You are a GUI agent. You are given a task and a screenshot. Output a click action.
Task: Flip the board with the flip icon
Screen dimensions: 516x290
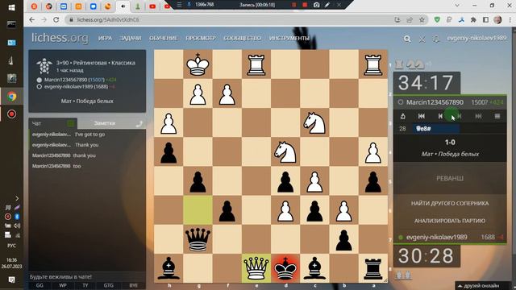coord(403,116)
